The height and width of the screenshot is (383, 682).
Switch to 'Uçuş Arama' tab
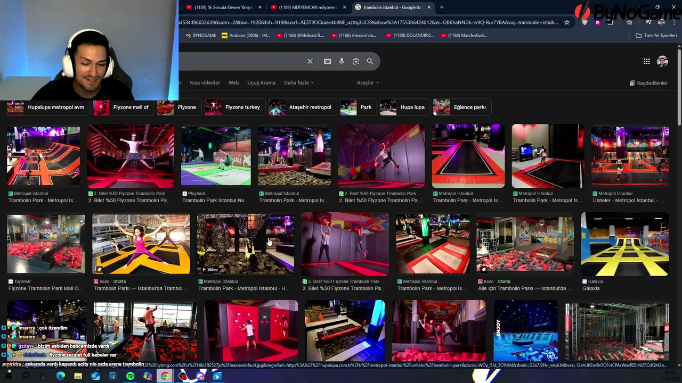click(x=261, y=83)
